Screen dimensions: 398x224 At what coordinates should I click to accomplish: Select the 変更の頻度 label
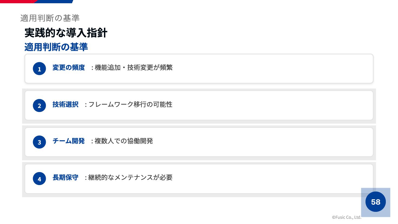68,68
